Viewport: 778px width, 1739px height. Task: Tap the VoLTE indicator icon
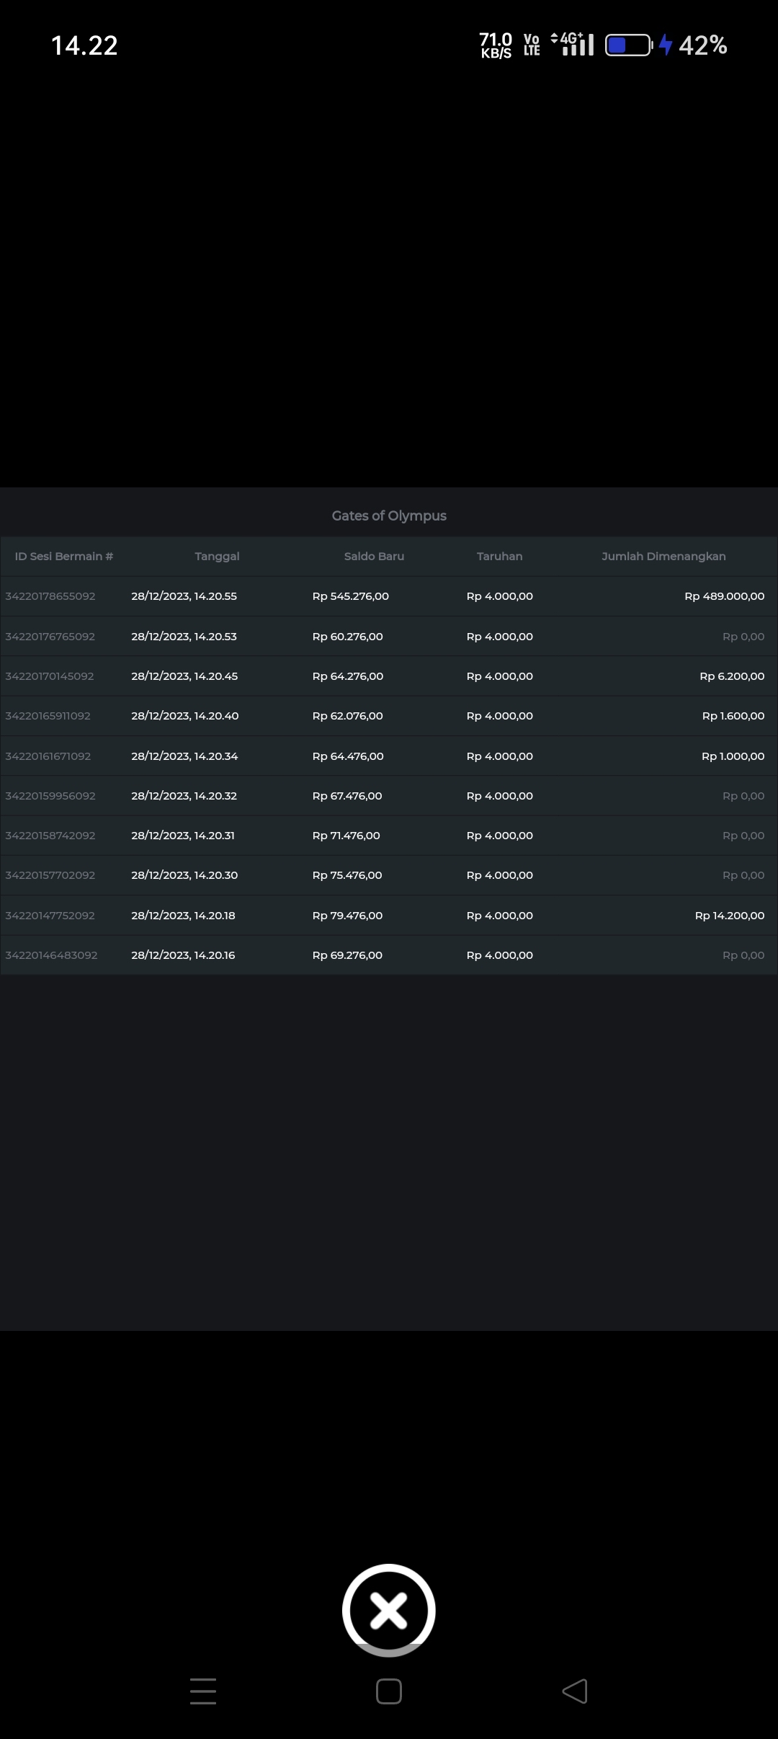(532, 45)
